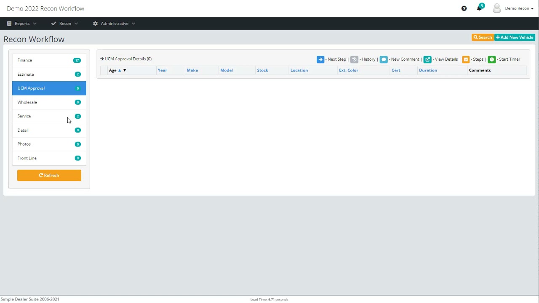Viewport: 539px width, 303px height.
Task: Click the Load Time status text
Action: [269, 300]
